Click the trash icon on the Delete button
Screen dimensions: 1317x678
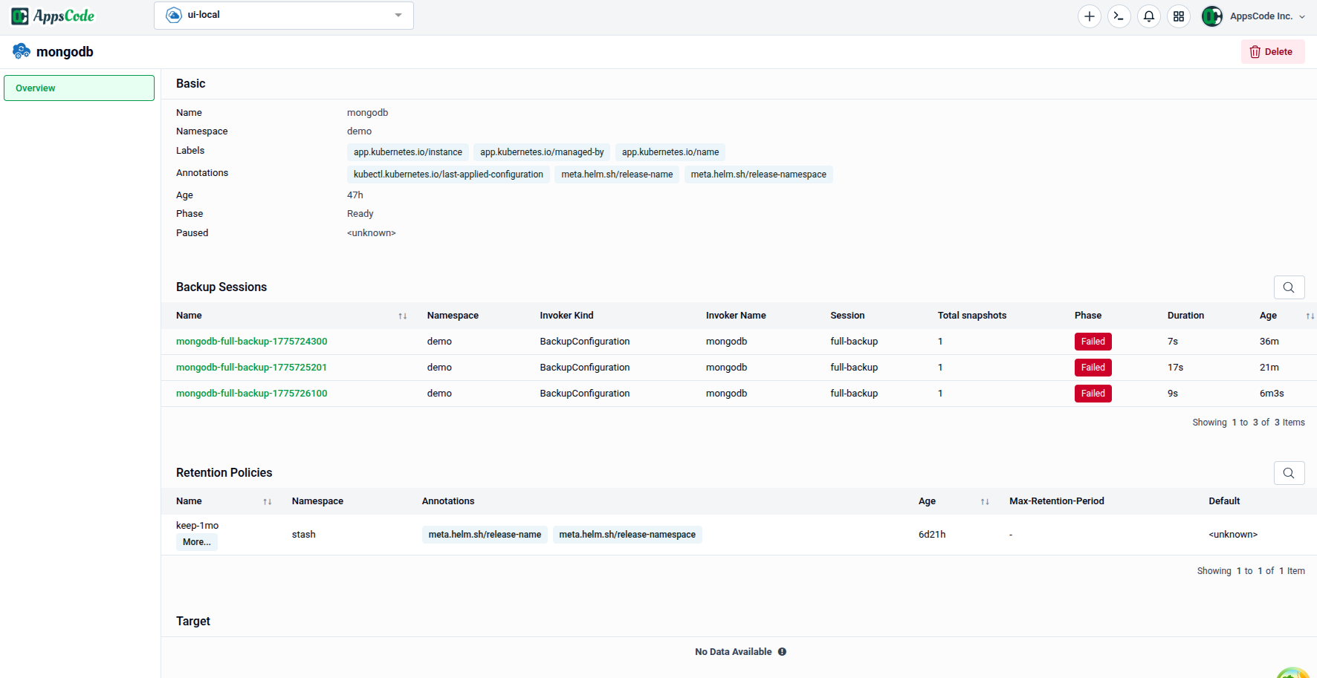tap(1255, 51)
